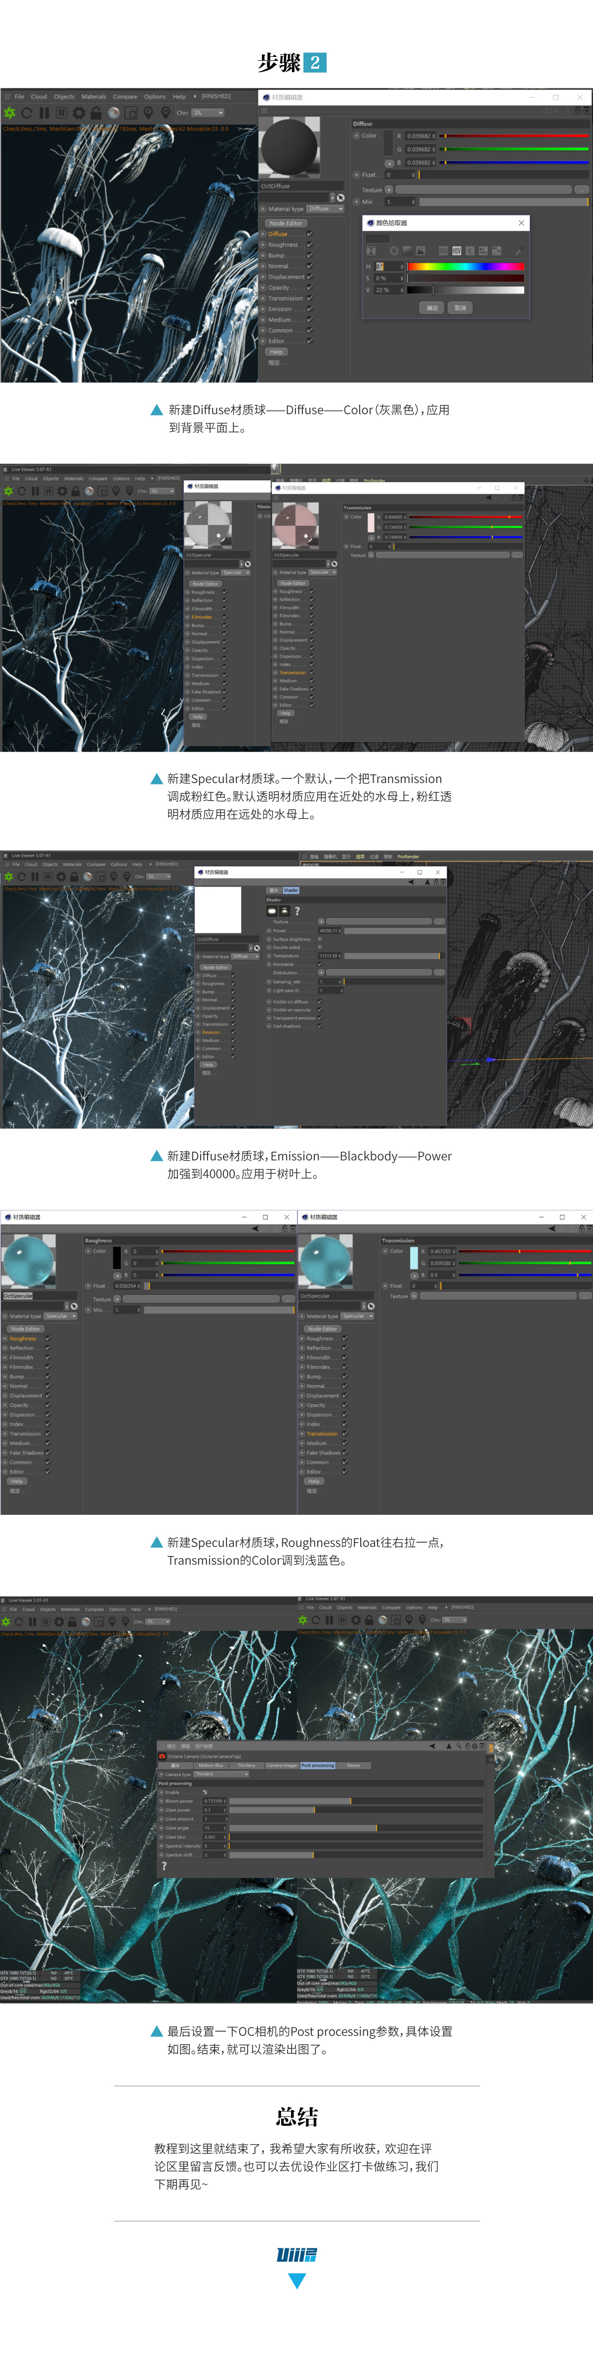
Task: Pause rendering in the first Live Viewer toolbar
Action: point(44,113)
